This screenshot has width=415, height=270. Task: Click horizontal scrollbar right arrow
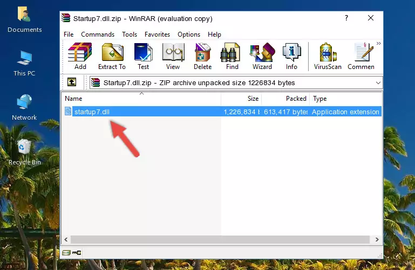coord(377,240)
